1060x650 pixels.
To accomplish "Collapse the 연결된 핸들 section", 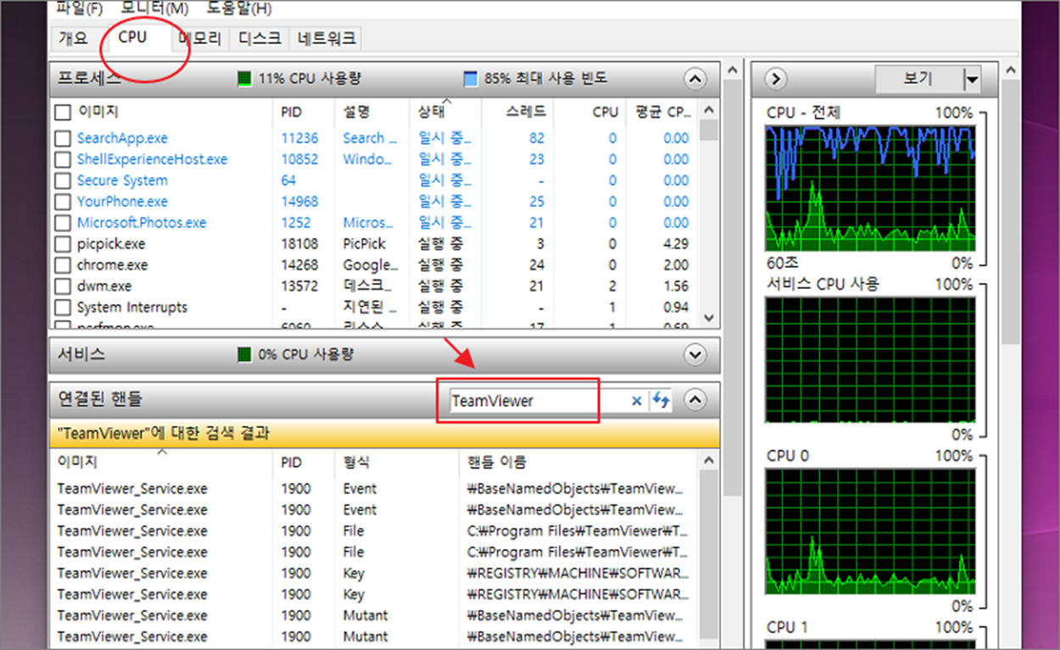I will (x=695, y=401).
